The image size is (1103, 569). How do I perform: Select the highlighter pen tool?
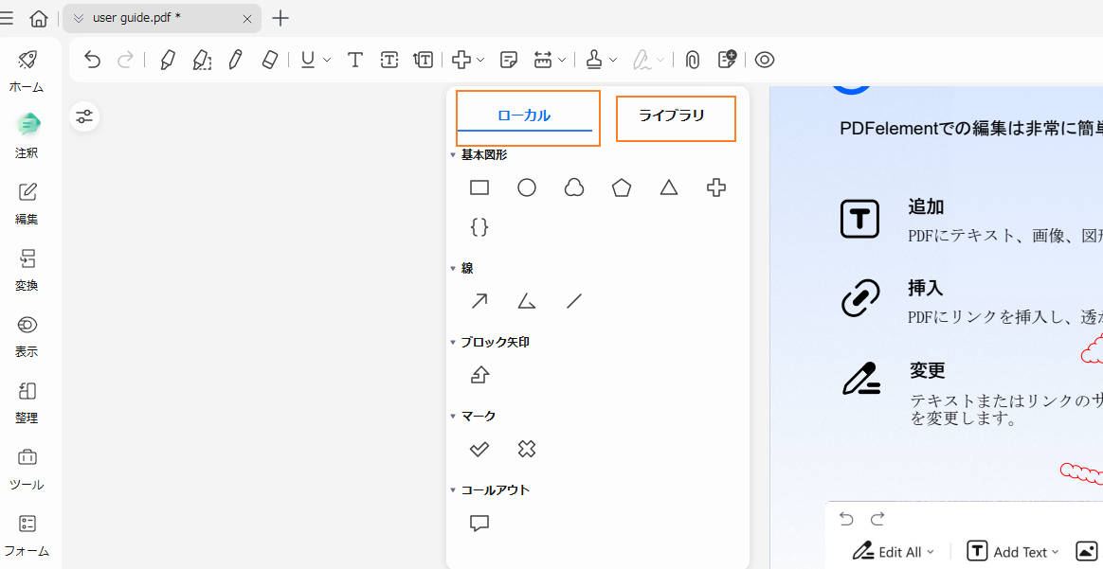(168, 60)
